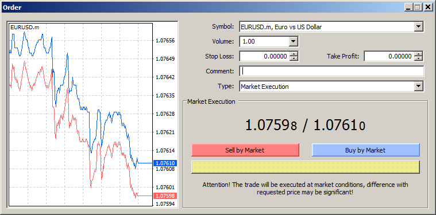Image resolution: width=436 pixels, height=215 pixels.
Task: Click inside the Take Profit value field
Action: pyautogui.click(x=389, y=56)
